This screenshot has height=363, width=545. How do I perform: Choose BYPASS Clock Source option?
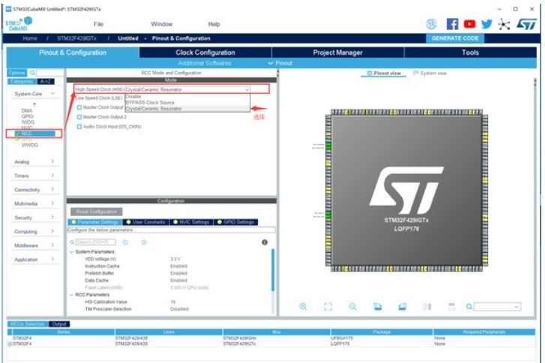pyautogui.click(x=187, y=102)
